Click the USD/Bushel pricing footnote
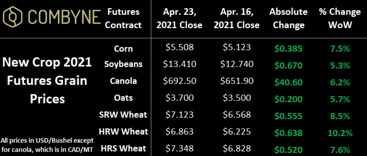This screenshot has width=367, height=156. click(47, 144)
